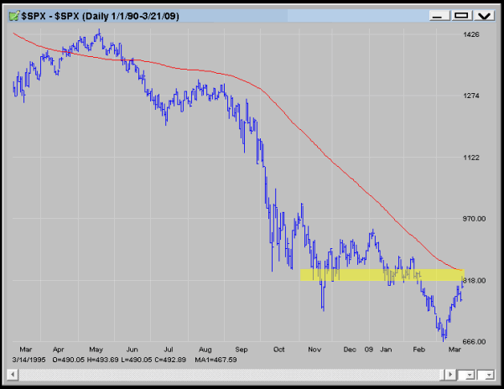Image resolution: width=504 pixels, height=389 pixels.
Task: Click the 1426 price axis label
Action: coord(471,34)
